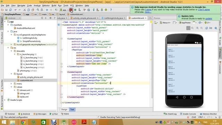The height and width of the screenshot is (125, 222).
Task: Click the Chrome icon in Windows taskbar
Action: 23,122
